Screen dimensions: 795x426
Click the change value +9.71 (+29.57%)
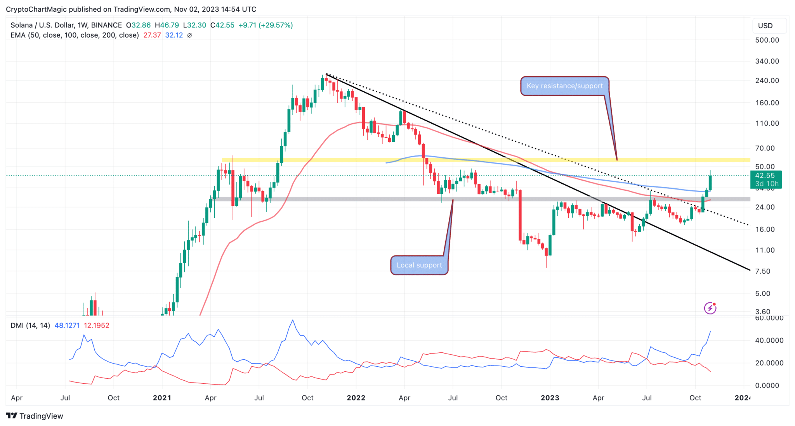tap(266, 25)
